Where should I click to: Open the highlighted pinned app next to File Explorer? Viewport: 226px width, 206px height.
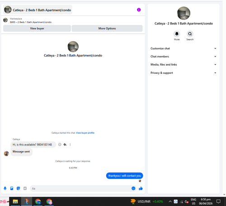click(x=27, y=201)
